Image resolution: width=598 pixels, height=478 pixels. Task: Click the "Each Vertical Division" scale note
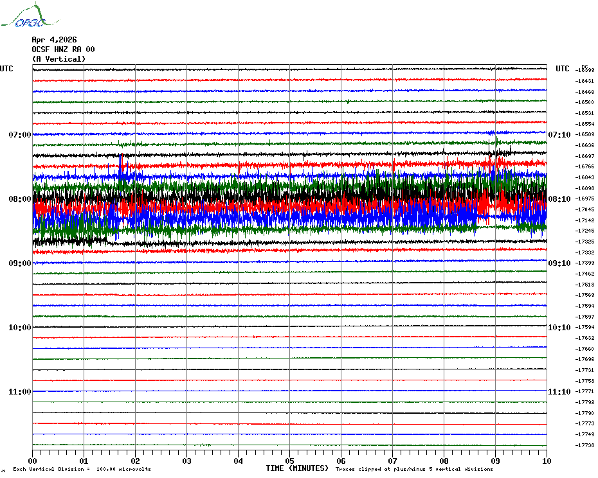[x=82, y=469]
